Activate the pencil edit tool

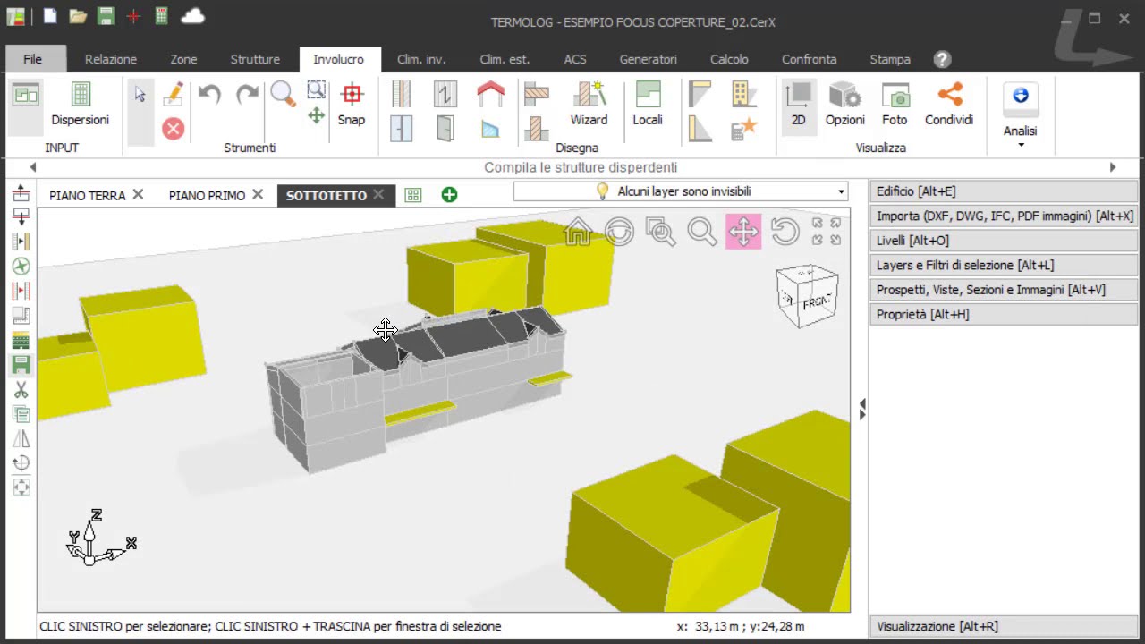click(174, 94)
